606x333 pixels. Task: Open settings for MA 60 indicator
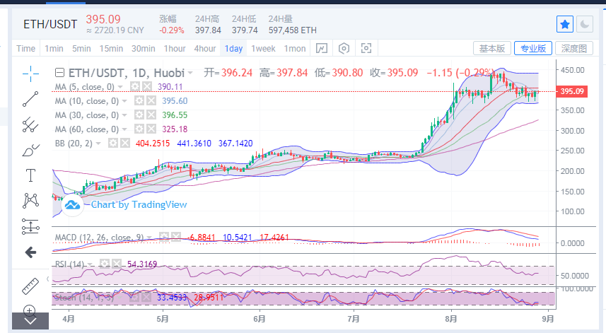(x=139, y=129)
